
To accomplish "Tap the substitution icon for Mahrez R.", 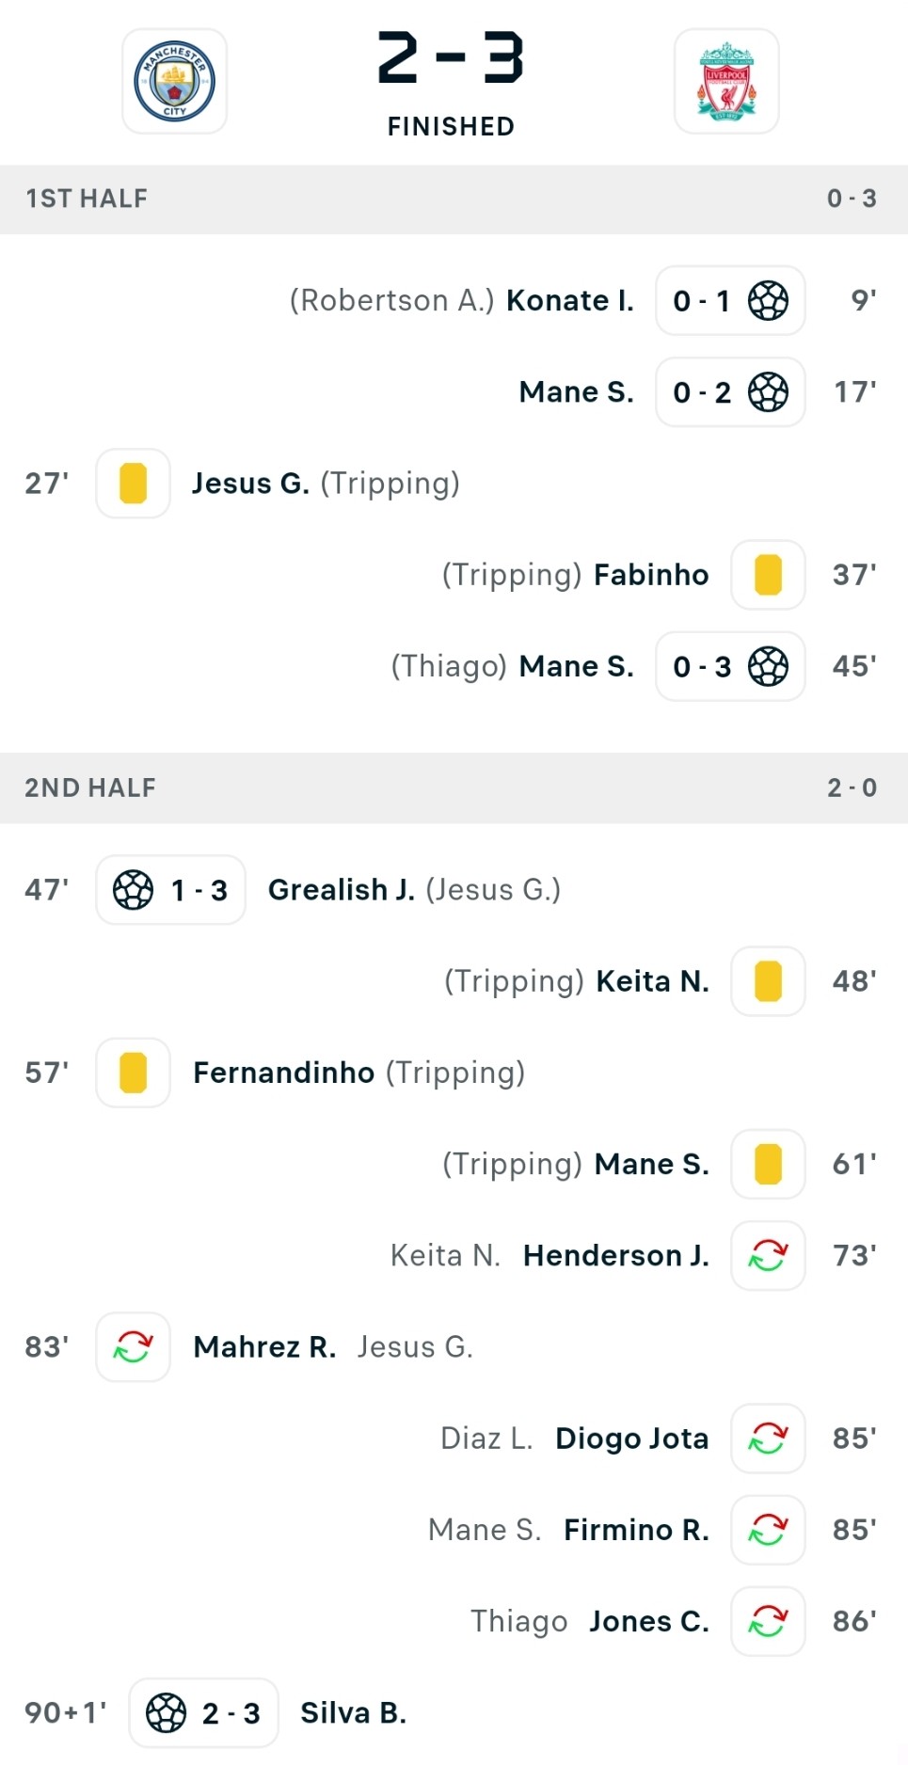I will (x=133, y=1346).
